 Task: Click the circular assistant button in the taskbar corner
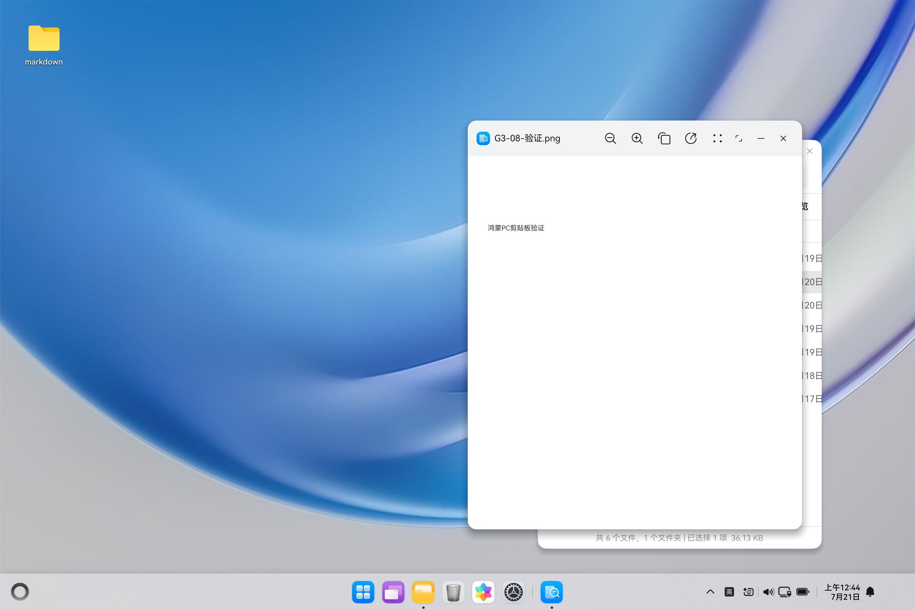pyautogui.click(x=20, y=592)
